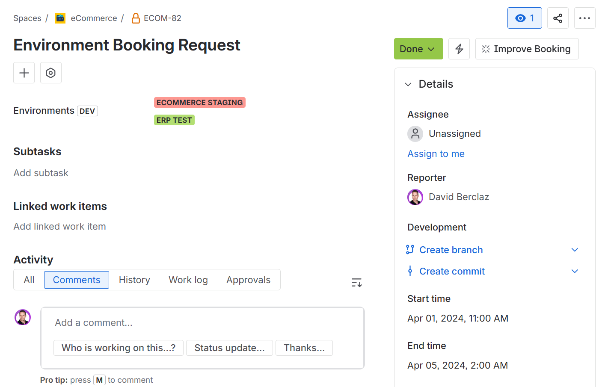Click the Add a comment field
This screenshot has height=387, width=602.
point(202,322)
